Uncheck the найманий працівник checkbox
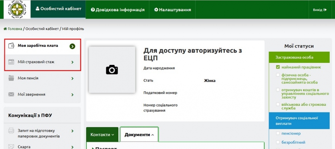This screenshot has height=149, width=335. coord(278,67)
